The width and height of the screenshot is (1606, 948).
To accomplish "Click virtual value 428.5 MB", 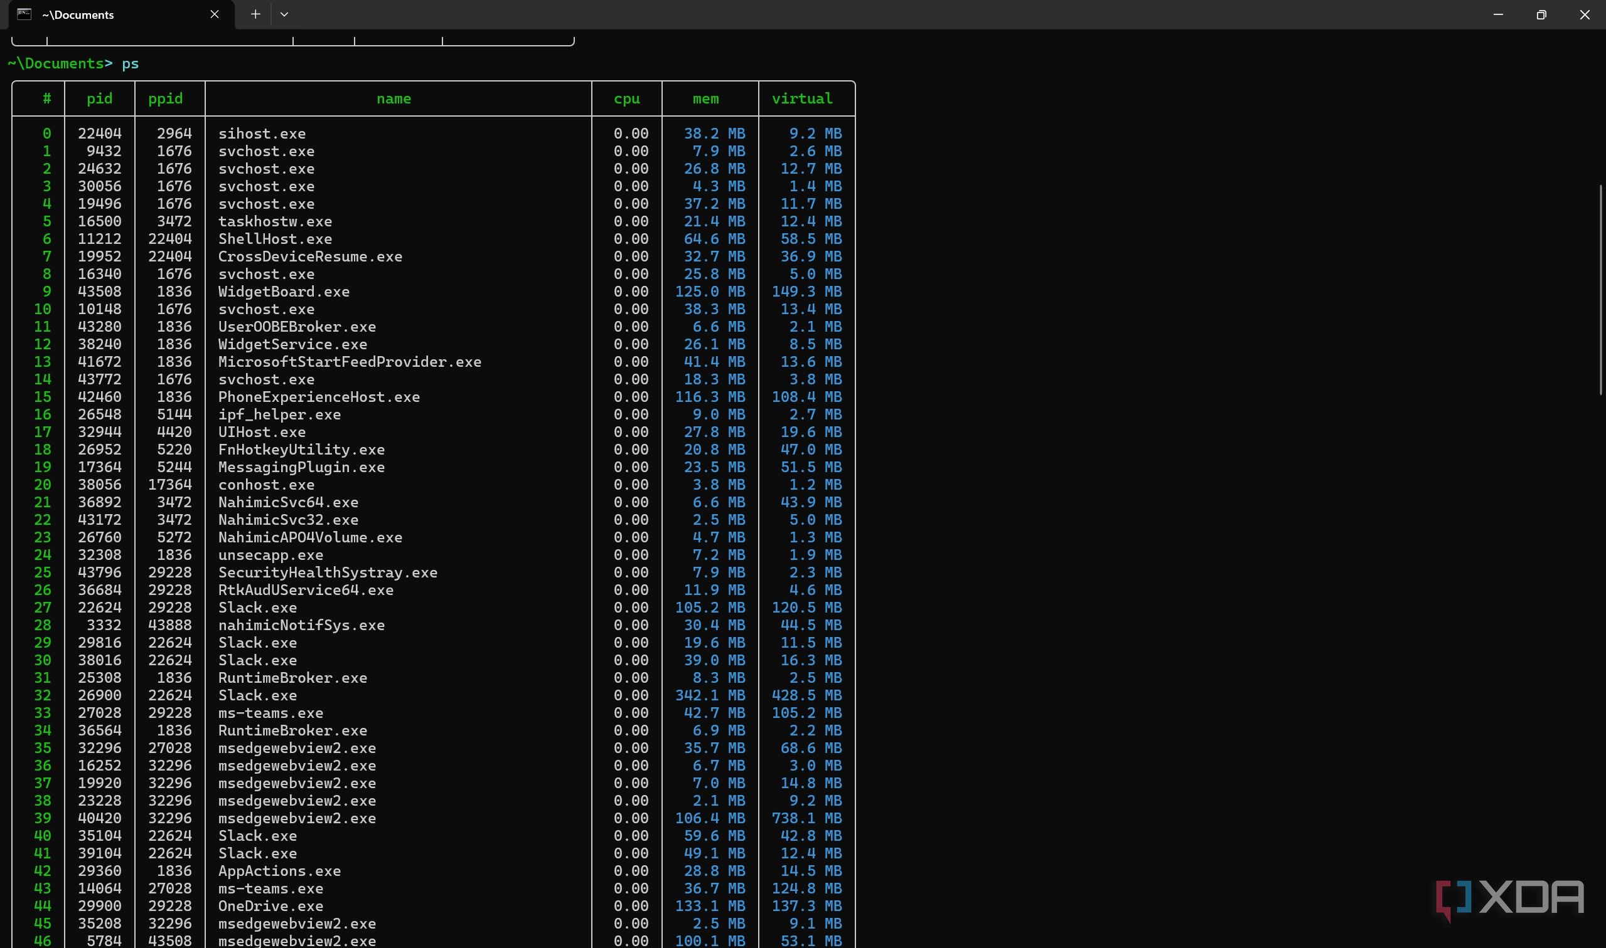I will [807, 695].
